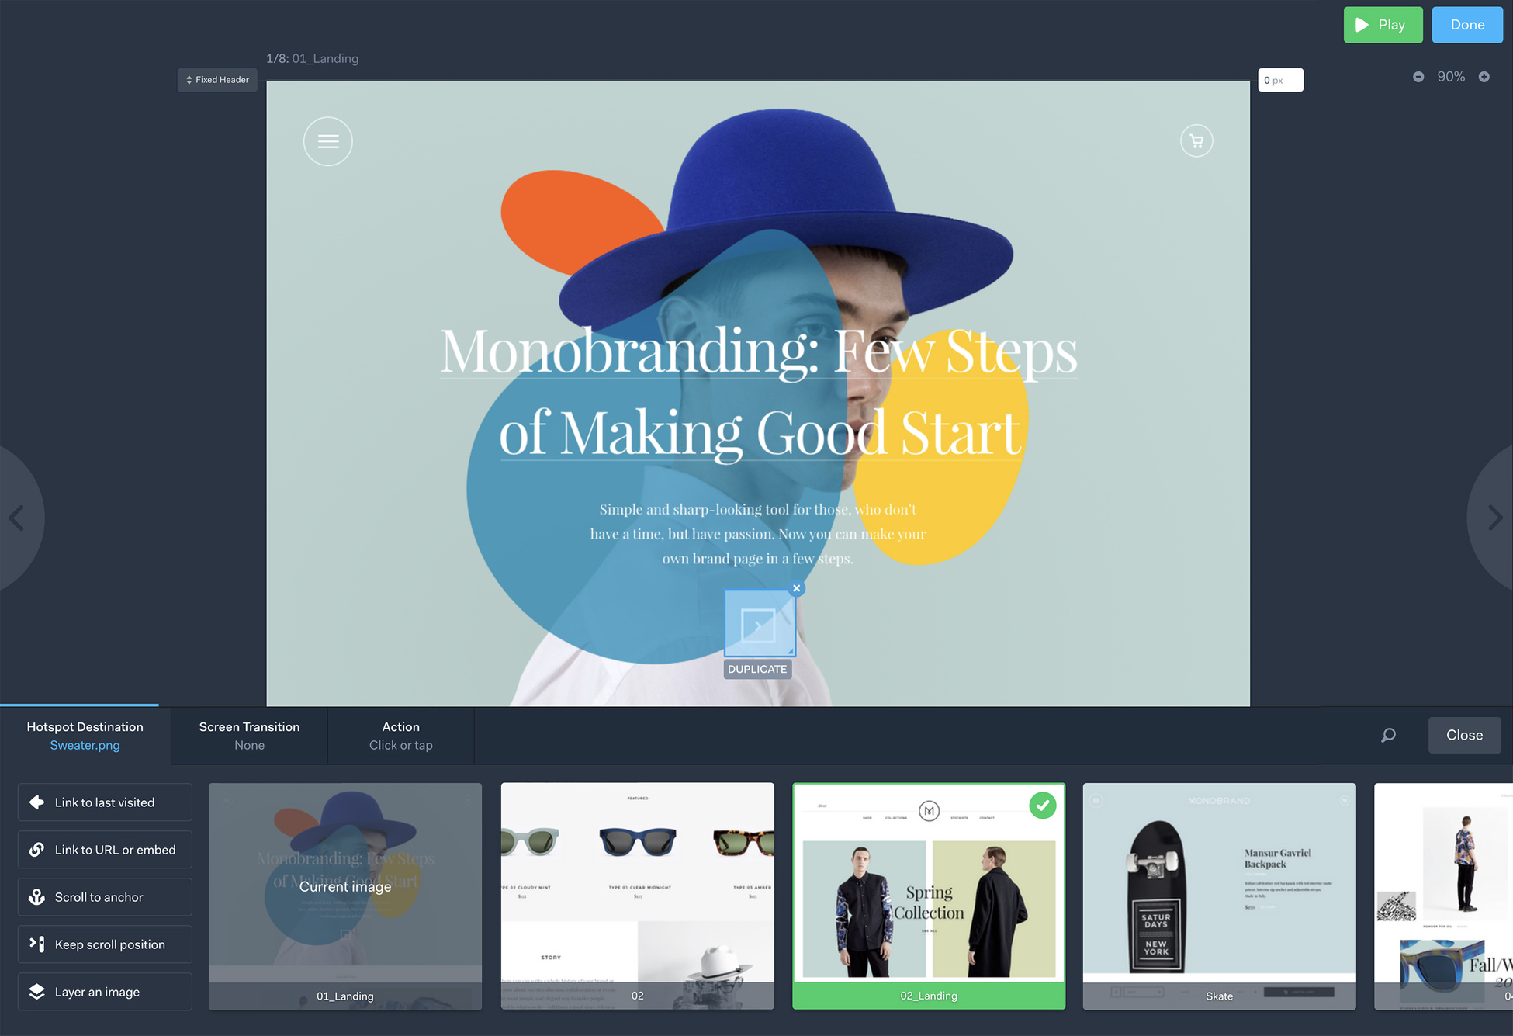Screen dimensions: 1513x1036
Task: Open the search magnifier in the bottom panel
Action: tap(1388, 735)
